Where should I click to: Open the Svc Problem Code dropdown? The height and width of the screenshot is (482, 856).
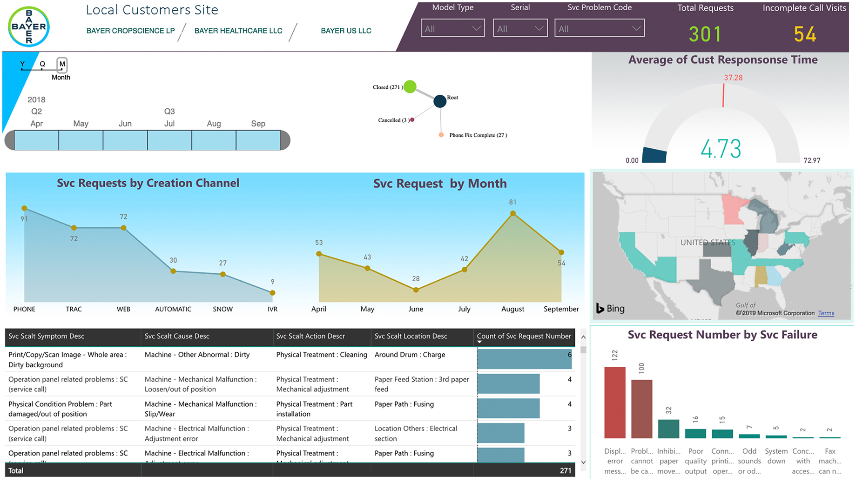(599, 28)
